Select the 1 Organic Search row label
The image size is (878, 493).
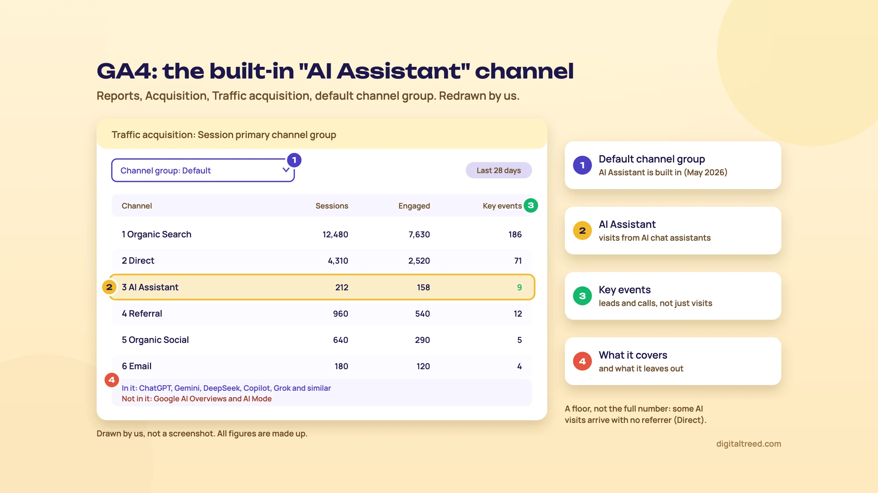pyautogui.click(x=157, y=234)
